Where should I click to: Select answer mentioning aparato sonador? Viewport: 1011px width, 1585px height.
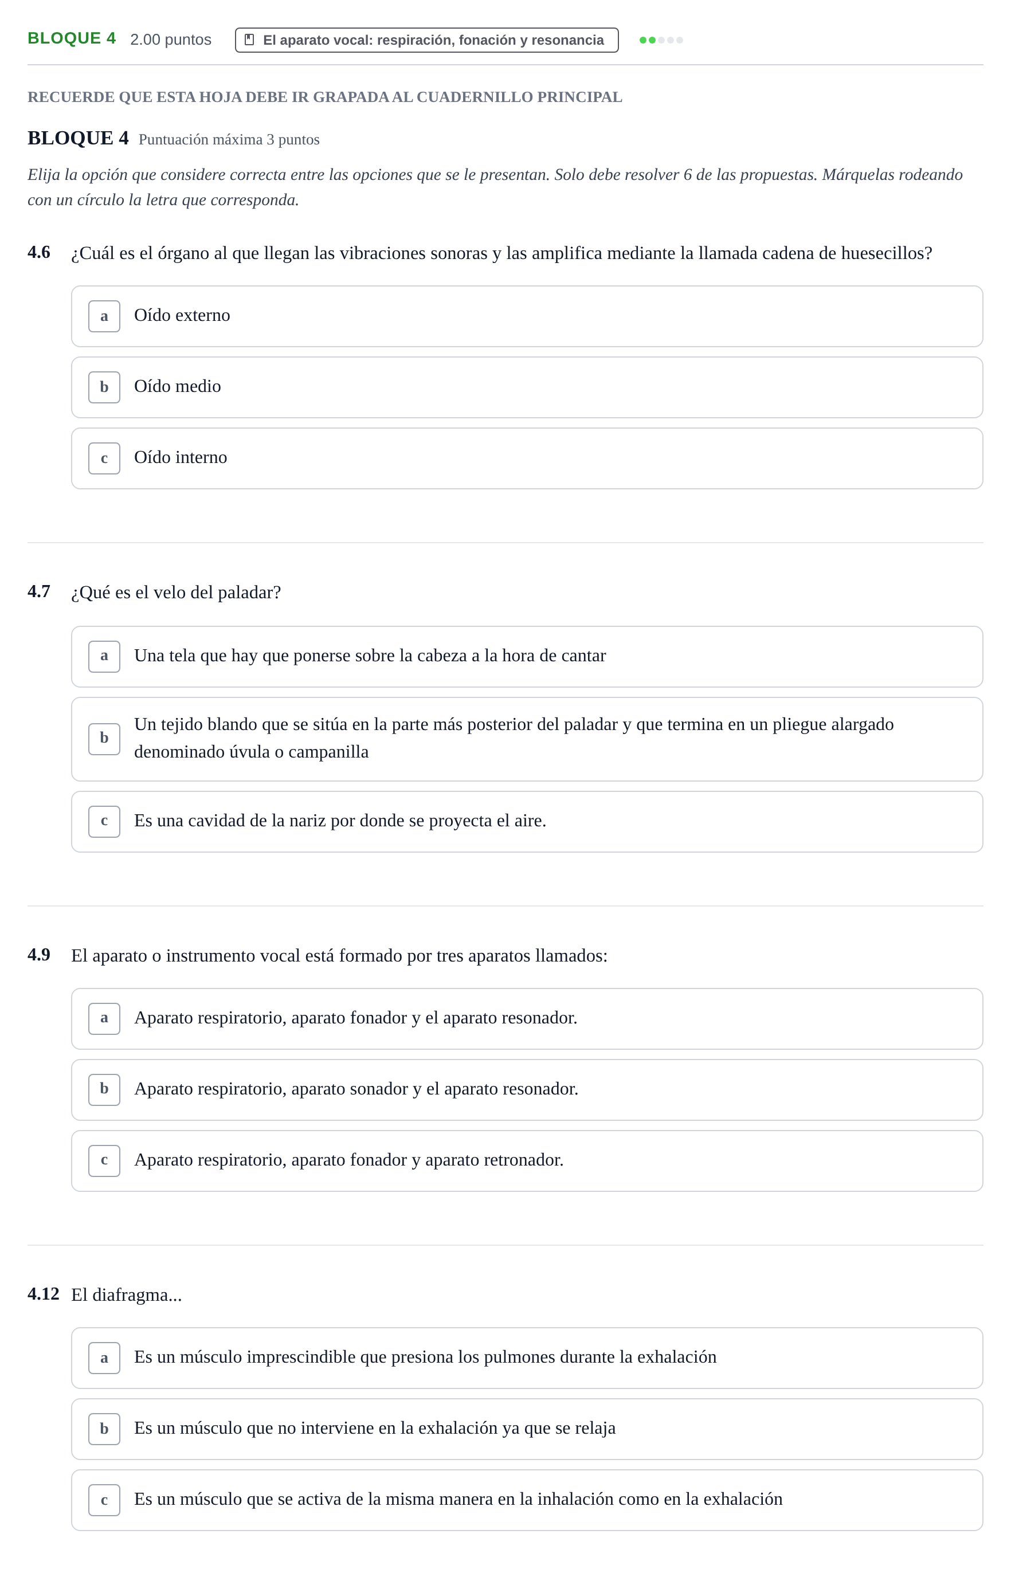click(527, 1089)
